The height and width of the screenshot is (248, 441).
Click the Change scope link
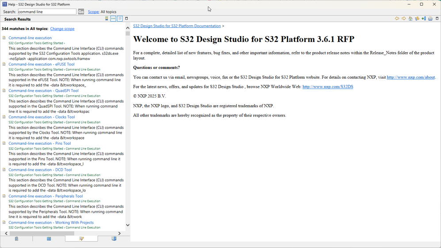click(62, 29)
